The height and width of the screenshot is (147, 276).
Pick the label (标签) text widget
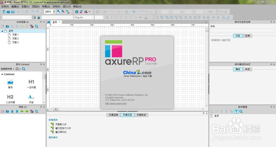[31, 99]
